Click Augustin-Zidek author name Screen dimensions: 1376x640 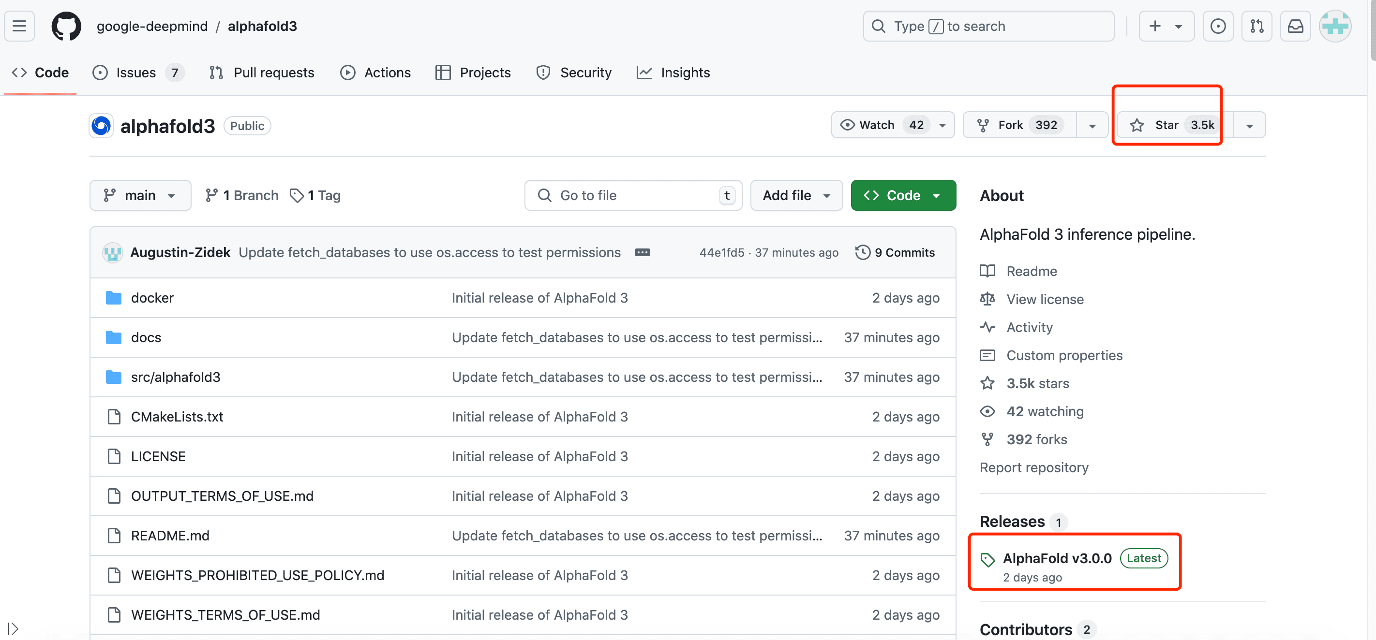point(180,252)
